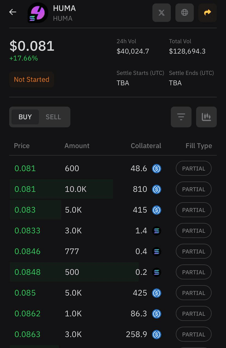The image size is (226, 348).
Task: Tap USDC coin icon in 425 row
Action: tap(156, 293)
